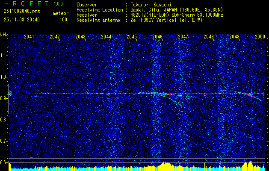This screenshot has width=269, height=171.
Task: Click the 2046 time marker
Action: [157, 36]
